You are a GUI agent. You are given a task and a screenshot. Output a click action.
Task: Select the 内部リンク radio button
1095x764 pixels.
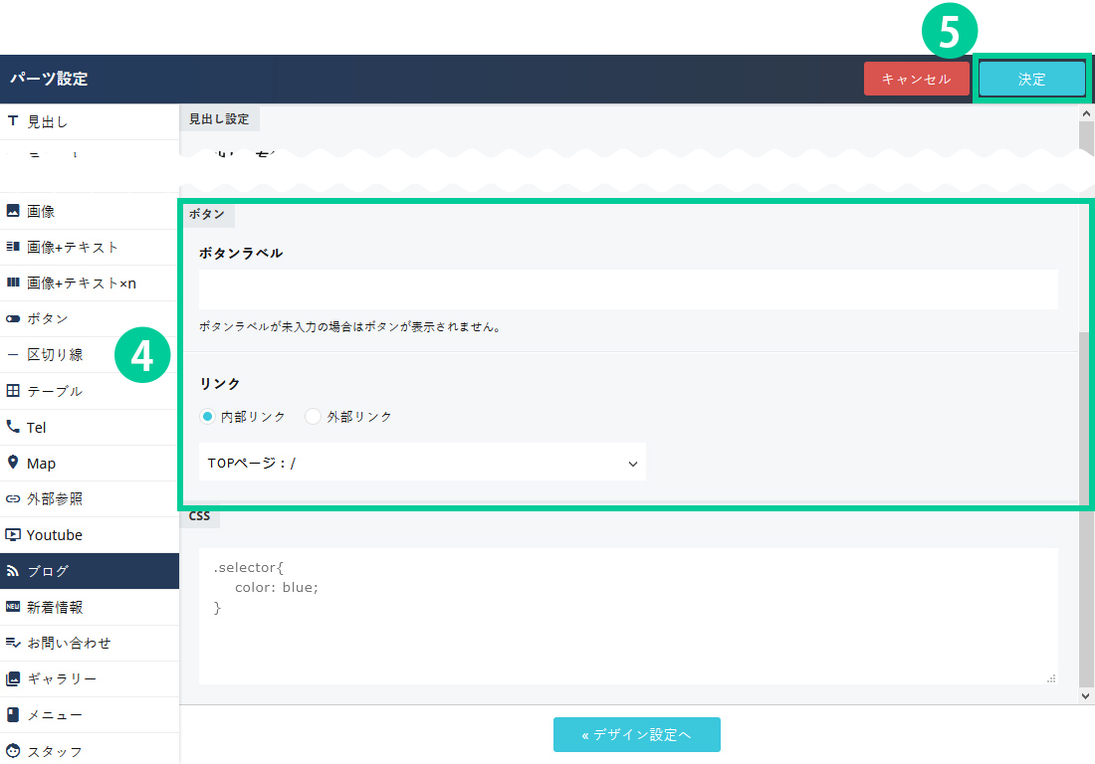(208, 417)
